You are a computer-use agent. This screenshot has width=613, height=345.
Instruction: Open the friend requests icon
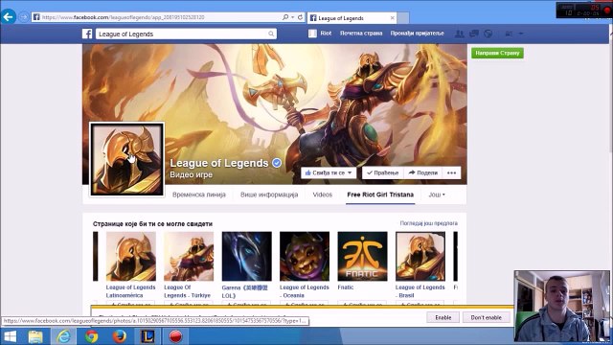coord(460,34)
